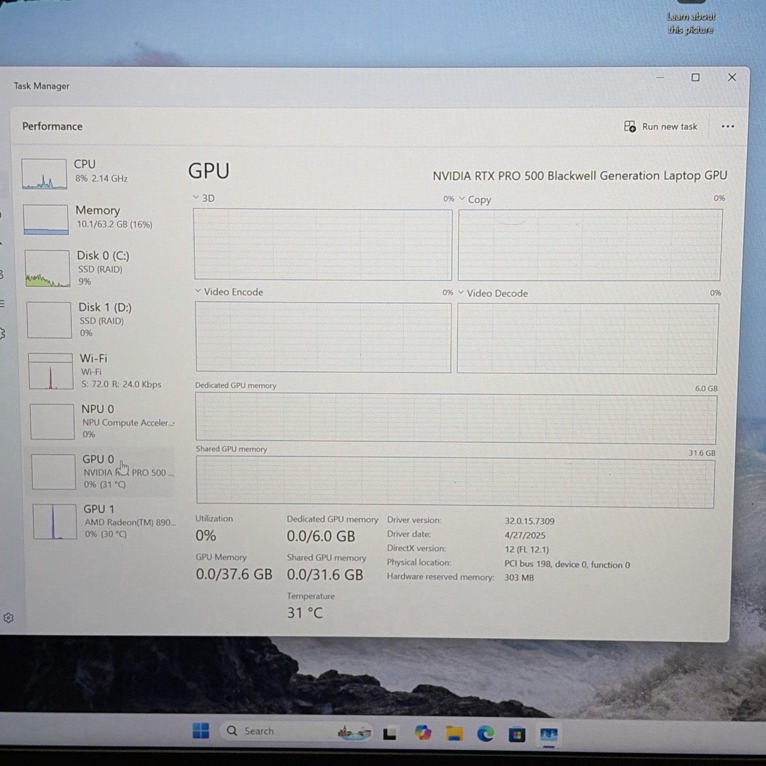Maximize the Task Manager window
This screenshot has width=766, height=766.
click(x=696, y=77)
